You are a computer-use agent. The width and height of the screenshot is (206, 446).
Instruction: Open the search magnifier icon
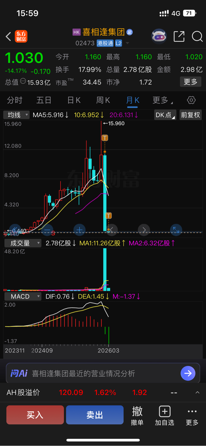click(197, 36)
